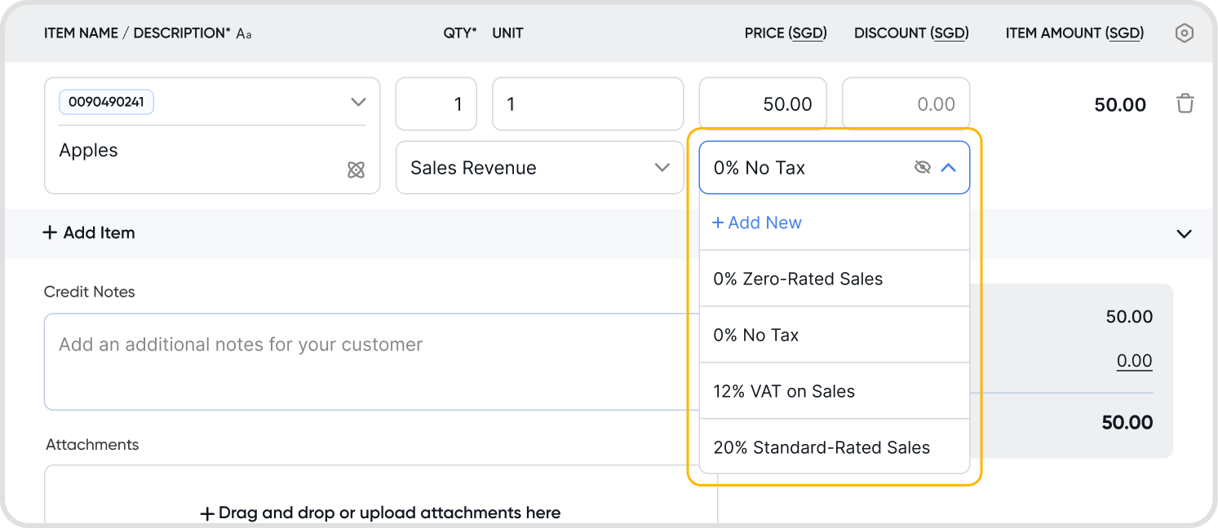Toggle tax visibility eye icon

click(922, 168)
